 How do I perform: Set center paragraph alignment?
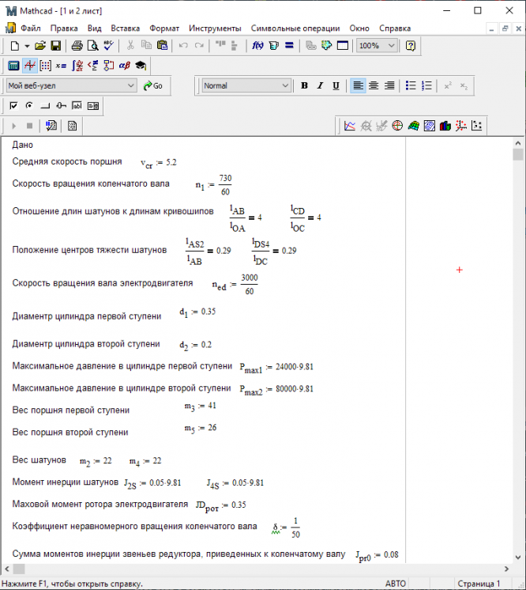(x=374, y=85)
